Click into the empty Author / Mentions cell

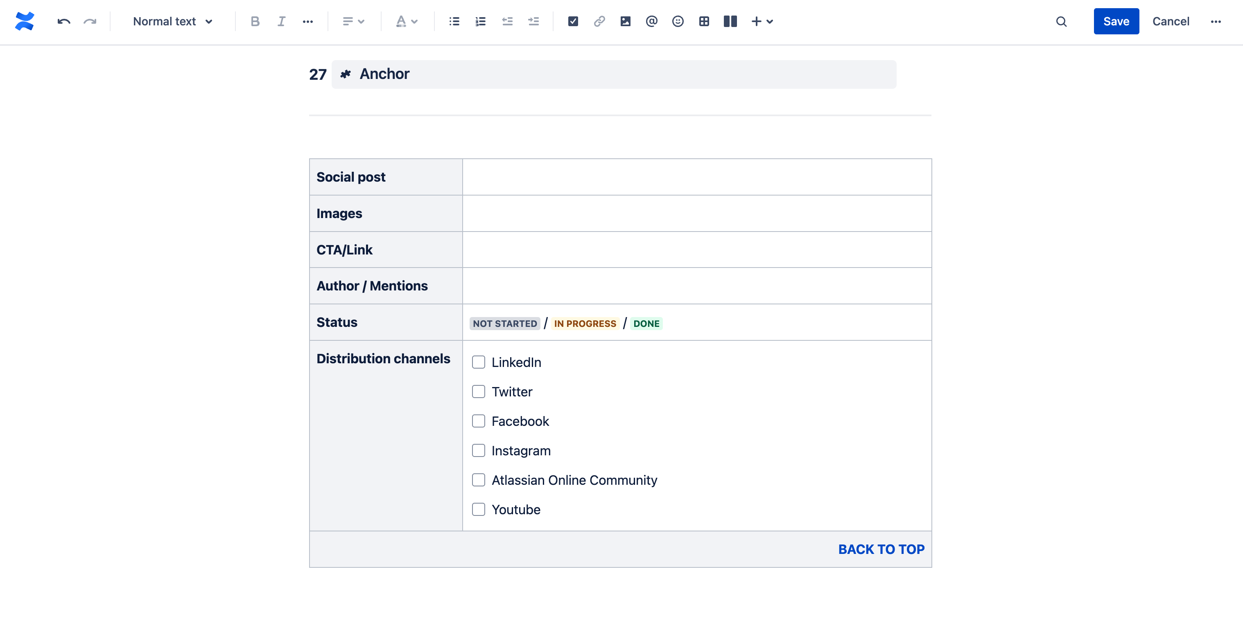point(697,286)
